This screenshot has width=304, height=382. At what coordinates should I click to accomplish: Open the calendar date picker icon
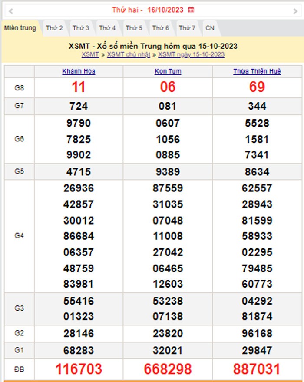[191, 10]
